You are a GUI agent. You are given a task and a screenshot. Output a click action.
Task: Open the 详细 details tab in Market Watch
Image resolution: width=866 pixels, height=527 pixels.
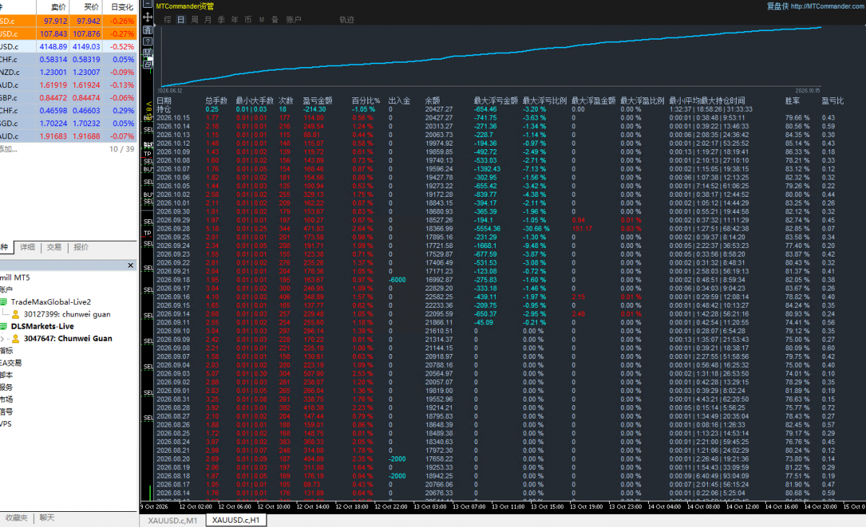coord(28,247)
